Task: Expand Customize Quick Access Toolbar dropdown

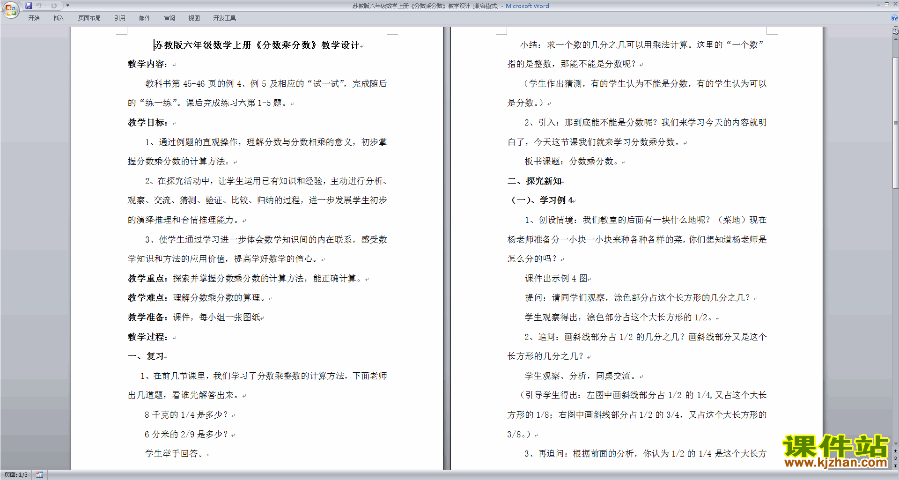Action: click(67, 6)
